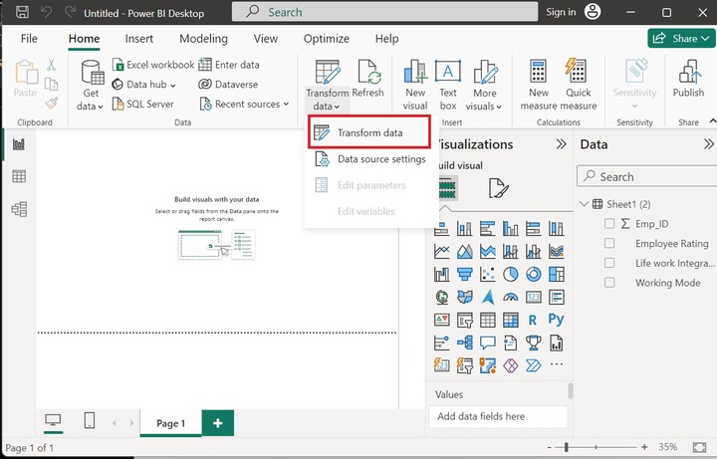Select the Key influencers trophy visual
This screenshot has width=717, height=459.
coord(533,343)
